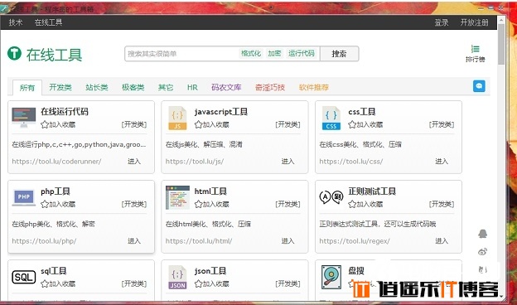Viewport: 517px width, 305px height.
Task: Open the https://tool.lu/html/ link
Action: pos(199,241)
